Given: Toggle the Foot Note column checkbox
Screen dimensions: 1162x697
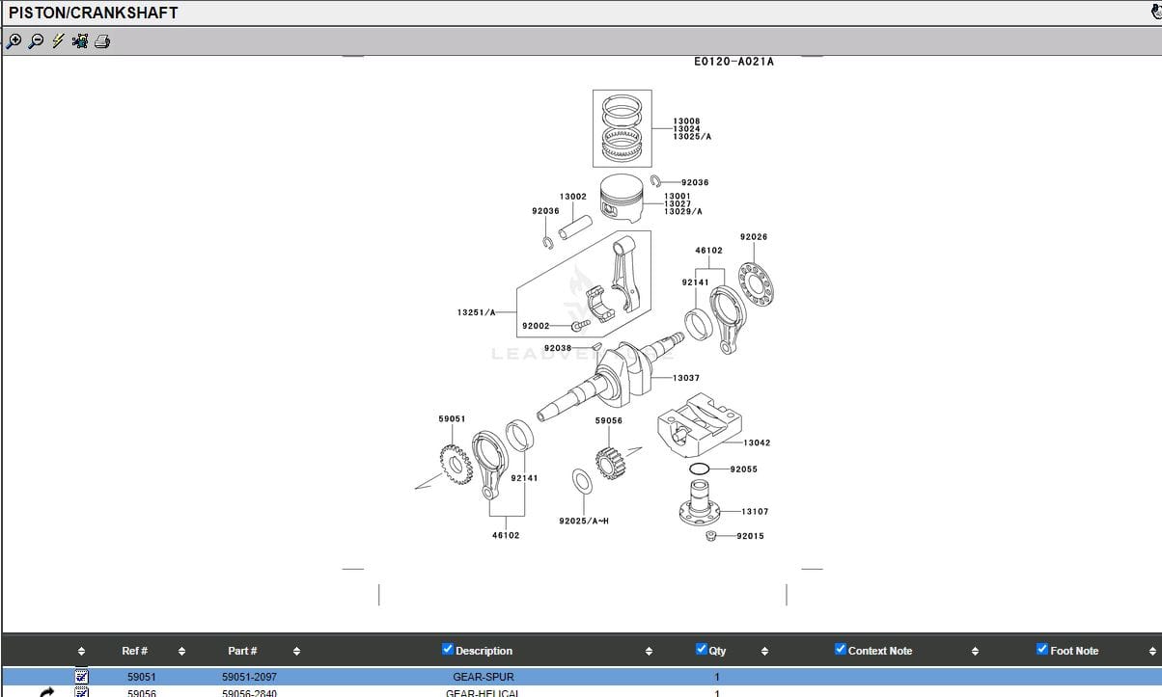Looking at the screenshot, I should click(1042, 650).
